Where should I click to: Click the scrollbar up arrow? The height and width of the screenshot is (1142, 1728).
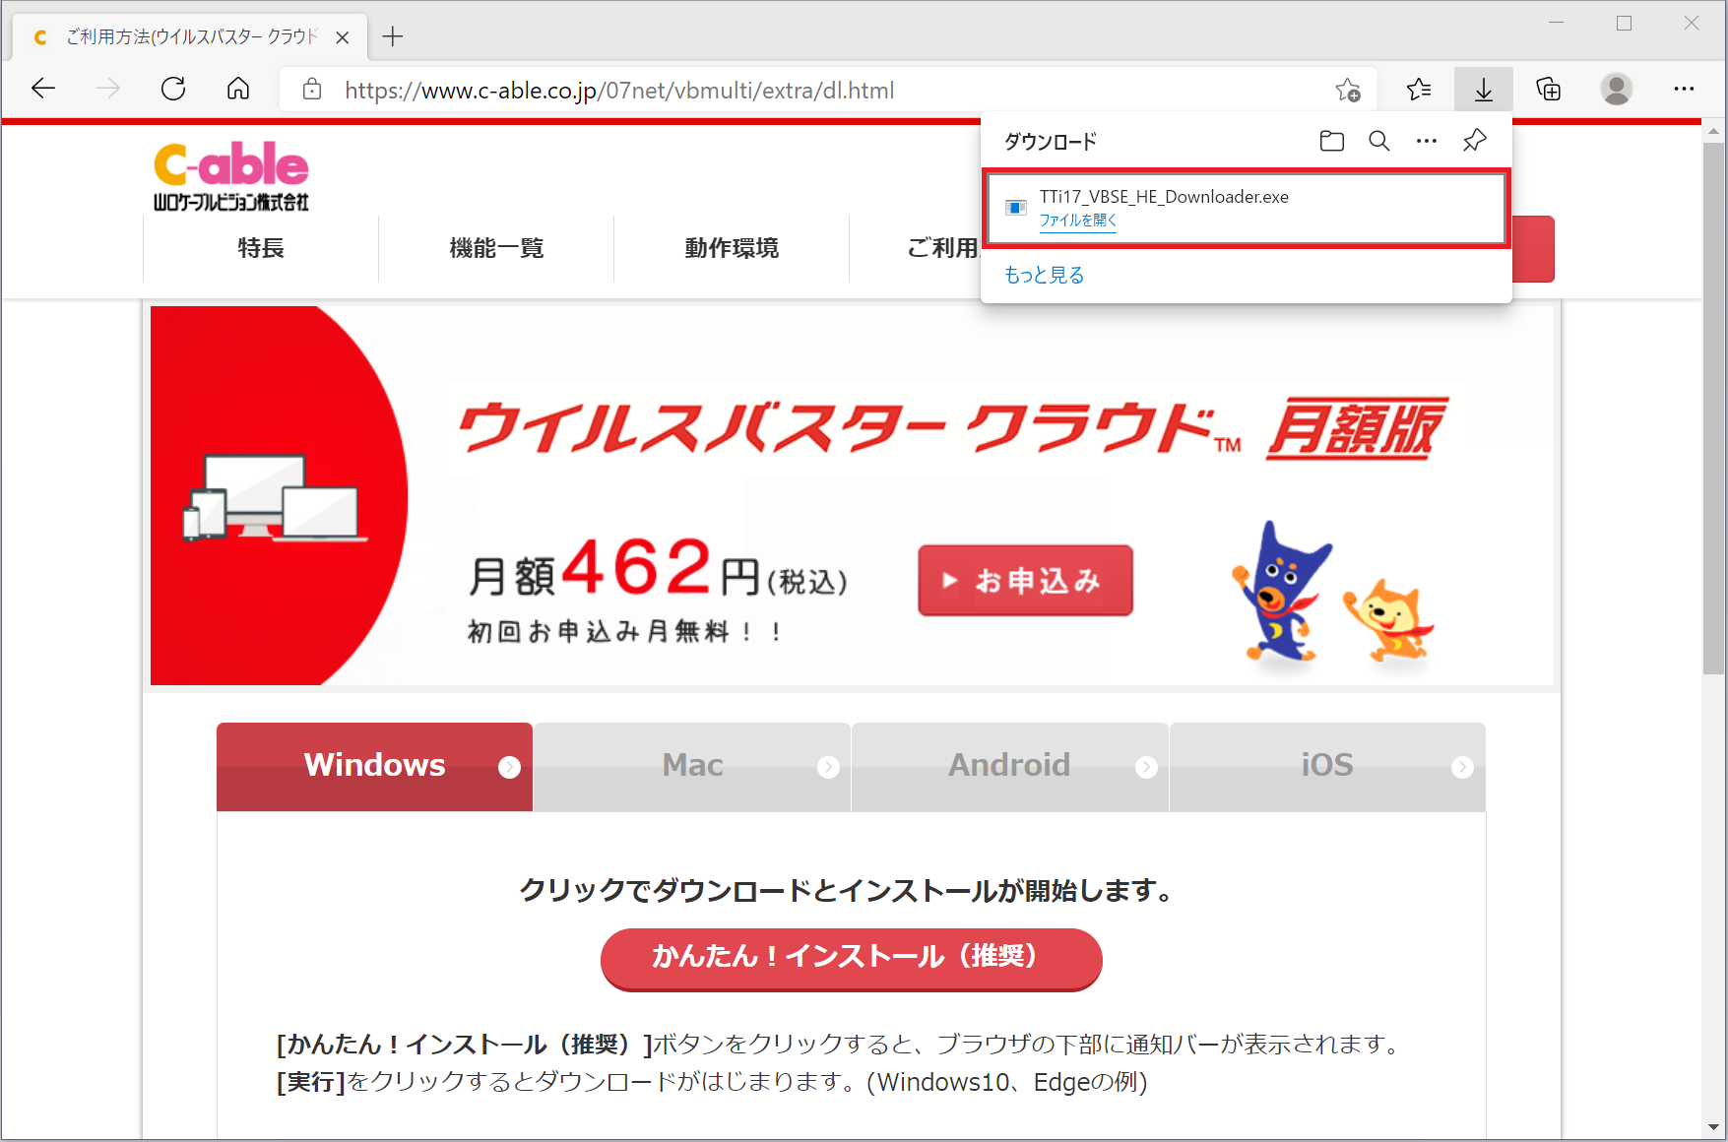click(1714, 131)
